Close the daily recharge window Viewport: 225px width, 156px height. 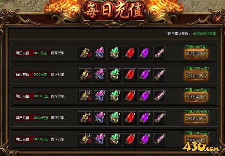[217, 19]
